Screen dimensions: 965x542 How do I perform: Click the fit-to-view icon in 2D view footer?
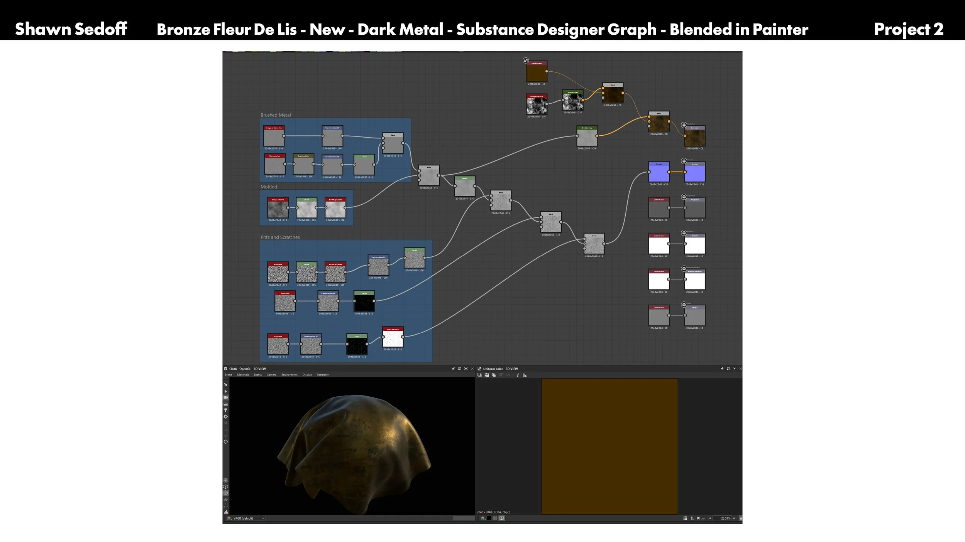[x=698, y=518]
